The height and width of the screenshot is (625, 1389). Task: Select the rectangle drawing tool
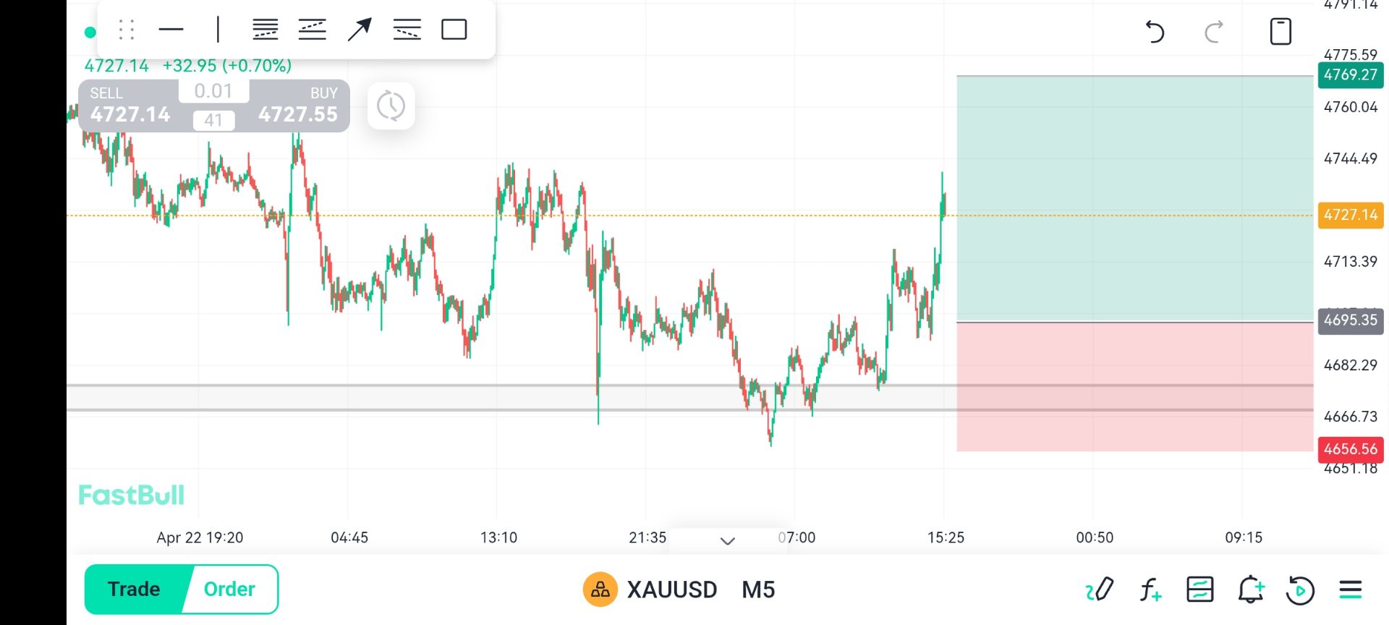click(x=454, y=30)
